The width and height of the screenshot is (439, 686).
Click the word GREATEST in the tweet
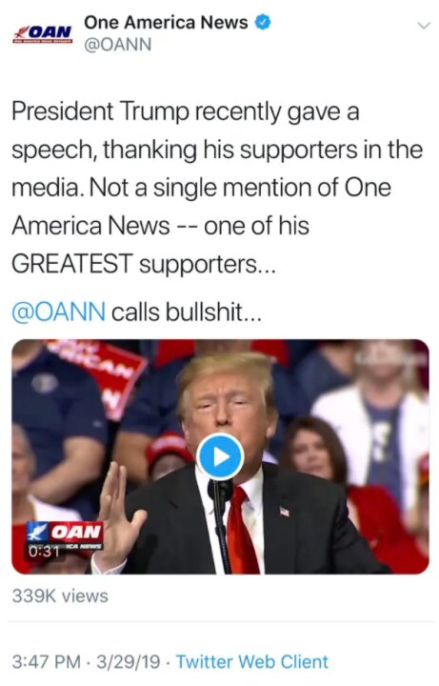pyautogui.click(x=72, y=264)
